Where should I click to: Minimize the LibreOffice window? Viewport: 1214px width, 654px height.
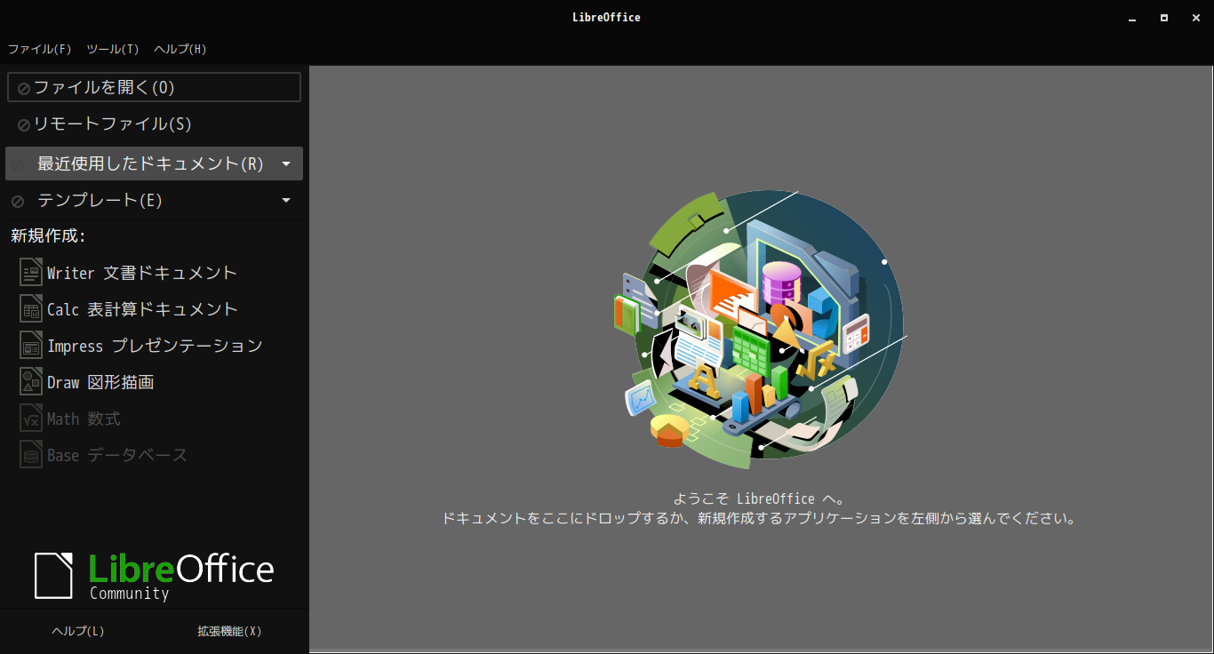point(1132,18)
